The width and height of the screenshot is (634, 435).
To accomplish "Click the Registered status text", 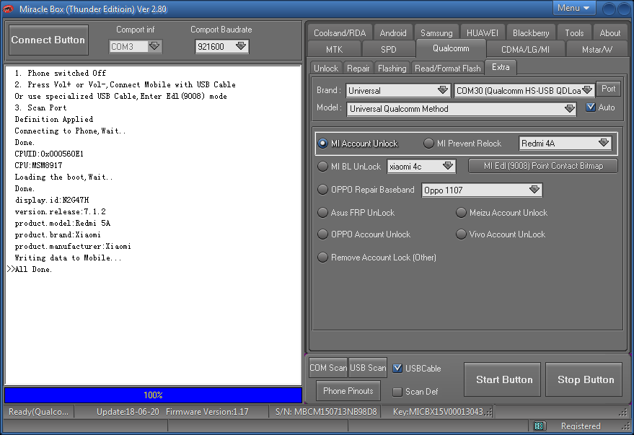I will click(581, 426).
